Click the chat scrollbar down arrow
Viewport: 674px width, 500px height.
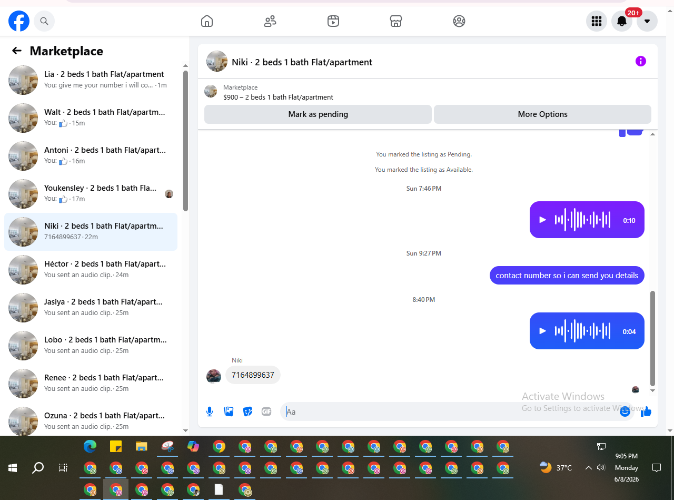pos(653,390)
